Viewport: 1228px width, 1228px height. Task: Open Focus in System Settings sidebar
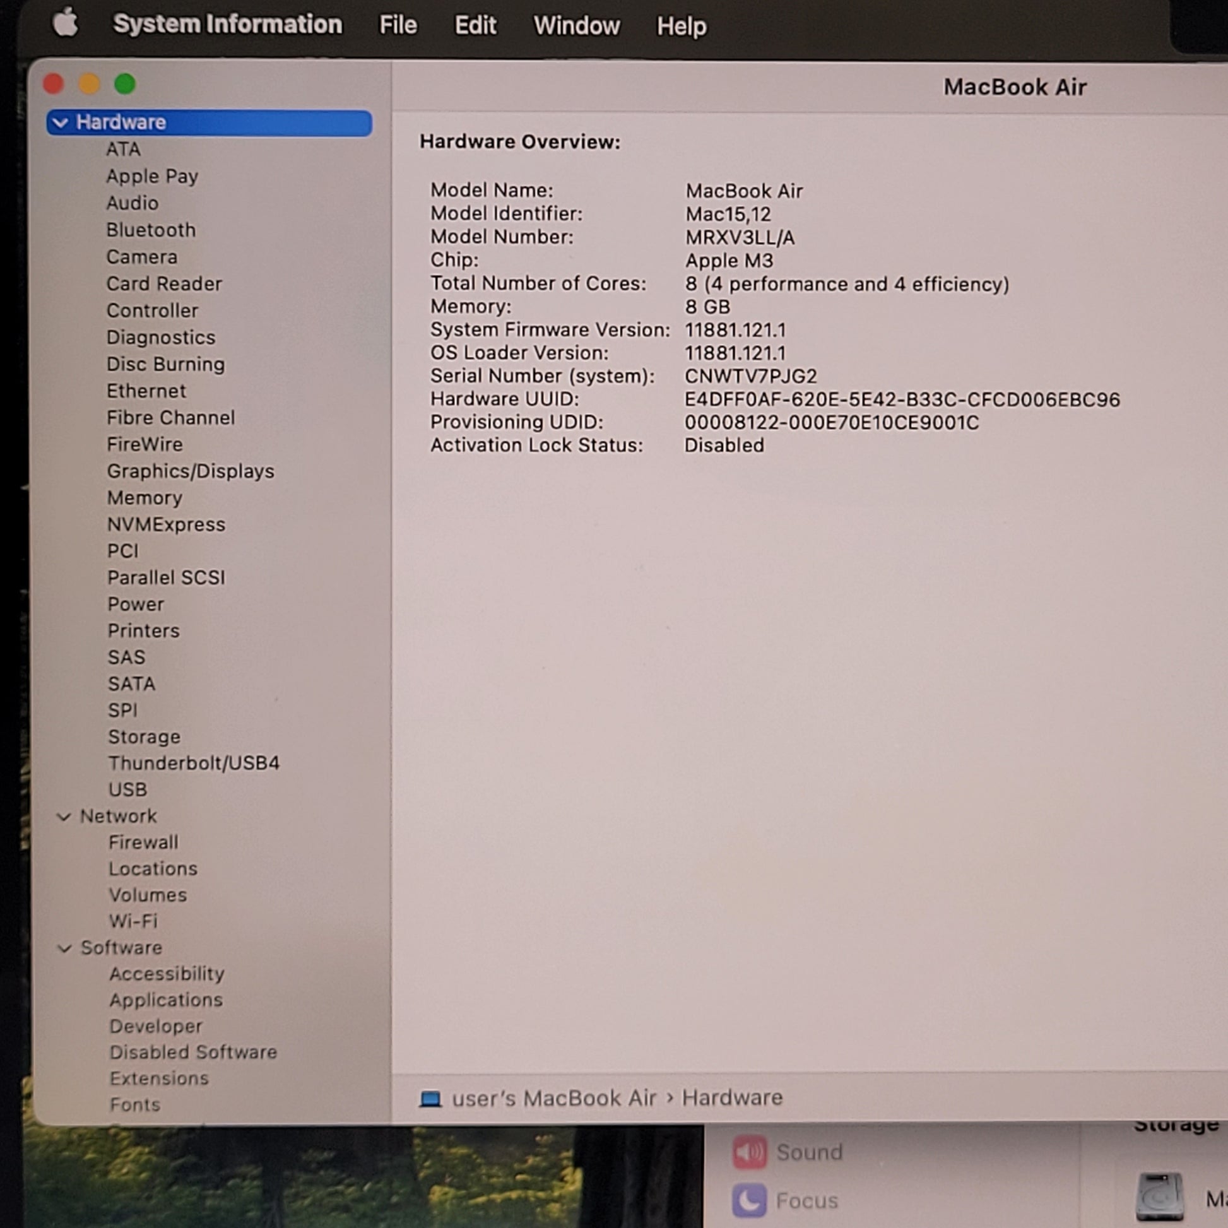[x=807, y=1201]
